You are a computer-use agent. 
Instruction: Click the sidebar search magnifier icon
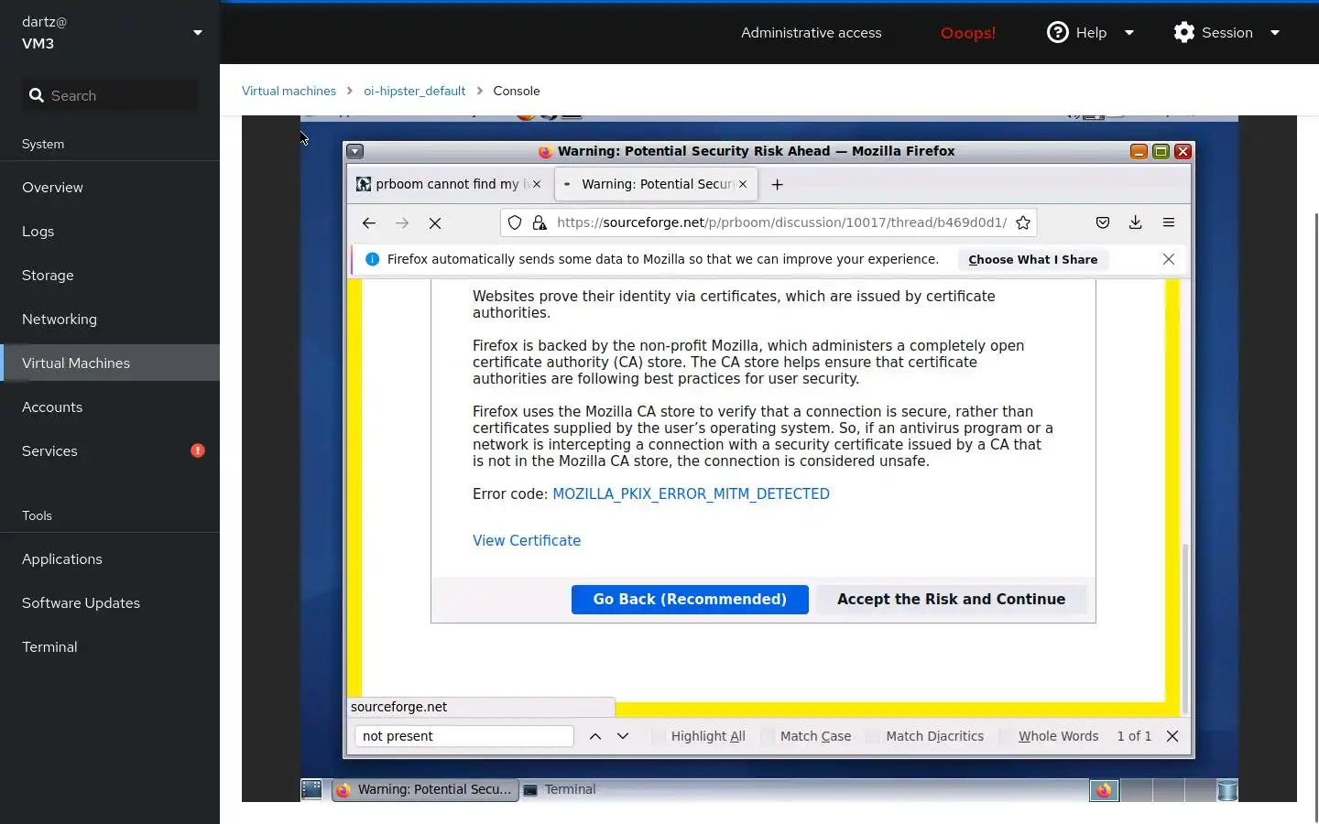tap(37, 95)
